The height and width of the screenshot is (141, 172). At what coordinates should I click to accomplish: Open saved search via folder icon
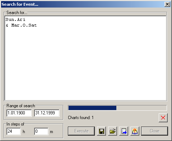pos(112,131)
